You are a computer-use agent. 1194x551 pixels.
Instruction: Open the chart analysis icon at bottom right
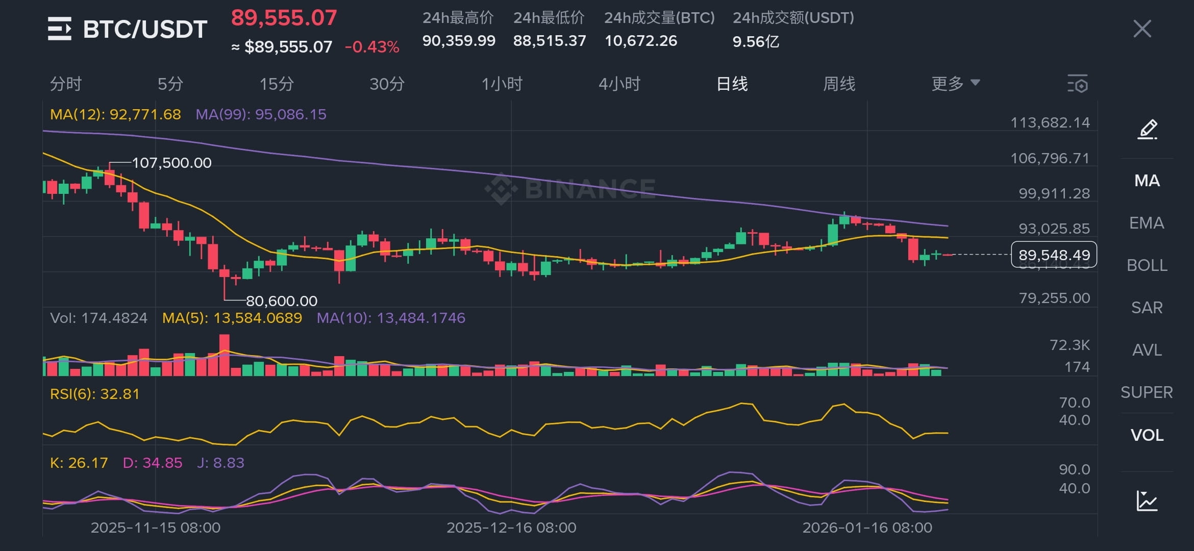coord(1147,500)
